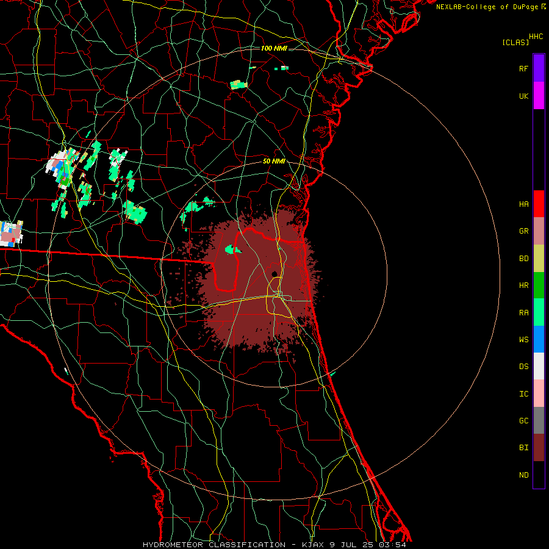Select the GC gray legend swatch
The height and width of the screenshot is (549, 549).
(x=539, y=420)
